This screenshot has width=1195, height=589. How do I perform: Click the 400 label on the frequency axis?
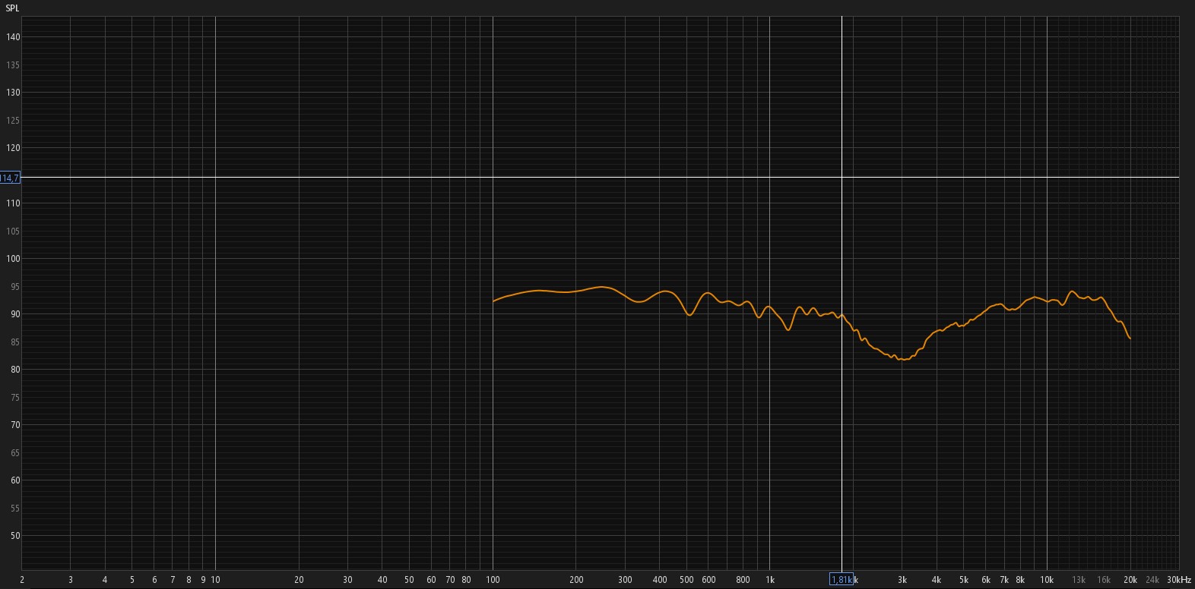pos(660,580)
